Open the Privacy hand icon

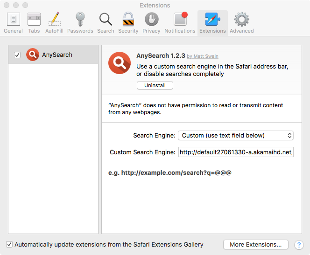point(151,19)
